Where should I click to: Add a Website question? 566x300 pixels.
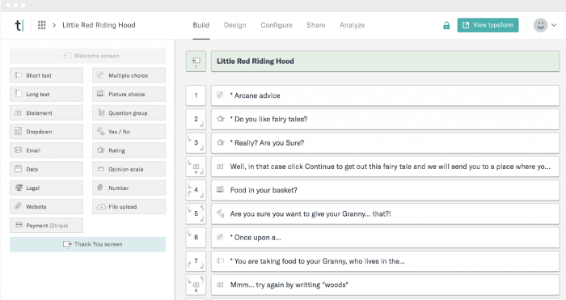(x=46, y=207)
